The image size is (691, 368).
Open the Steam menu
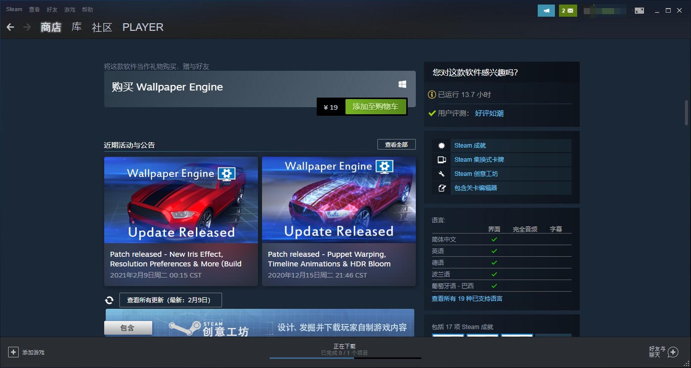tap(14, 10)
